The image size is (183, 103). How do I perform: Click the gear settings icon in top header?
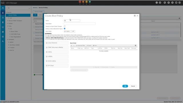(176, 3)
